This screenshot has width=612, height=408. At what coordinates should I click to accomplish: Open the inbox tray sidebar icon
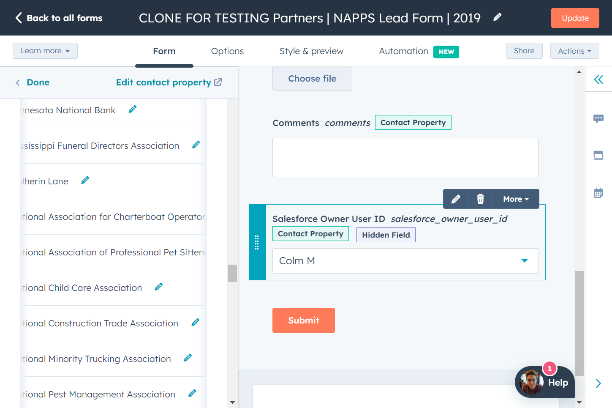598,156
